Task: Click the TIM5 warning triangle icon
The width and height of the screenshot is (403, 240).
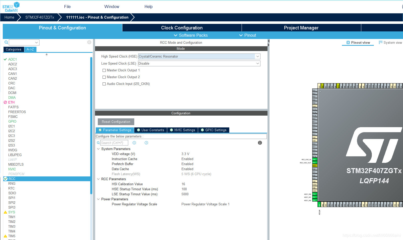Action: click(5, 236)
